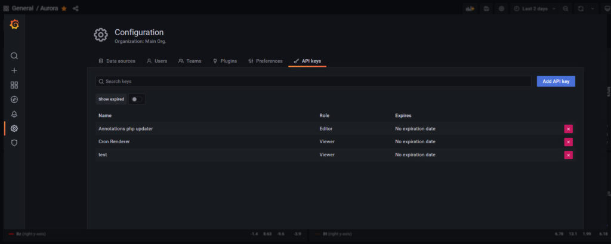Switch to the Plugins tab
Image resolution: width=611 pixels, height=244 pixels.
(225, 61)
